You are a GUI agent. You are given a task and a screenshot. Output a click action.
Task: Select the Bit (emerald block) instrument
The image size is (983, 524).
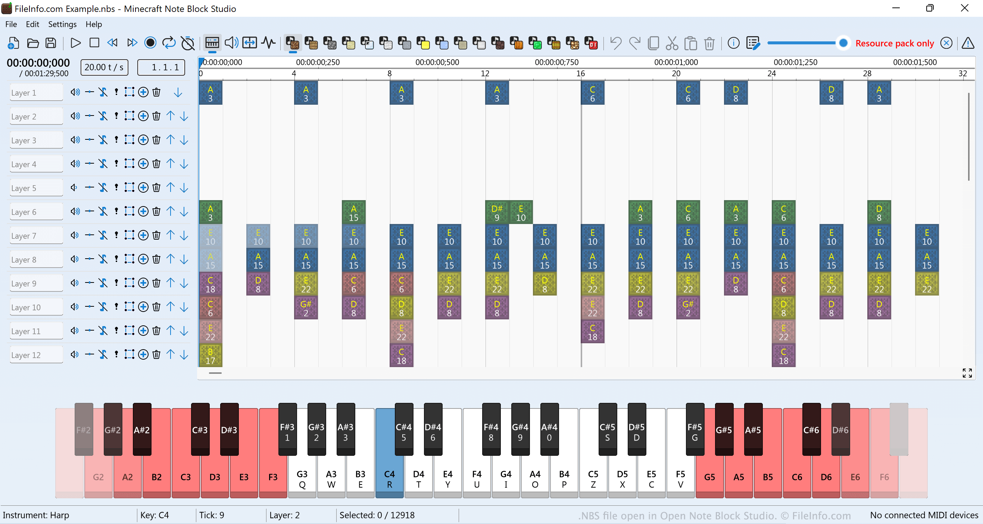[x=536, y=43]
